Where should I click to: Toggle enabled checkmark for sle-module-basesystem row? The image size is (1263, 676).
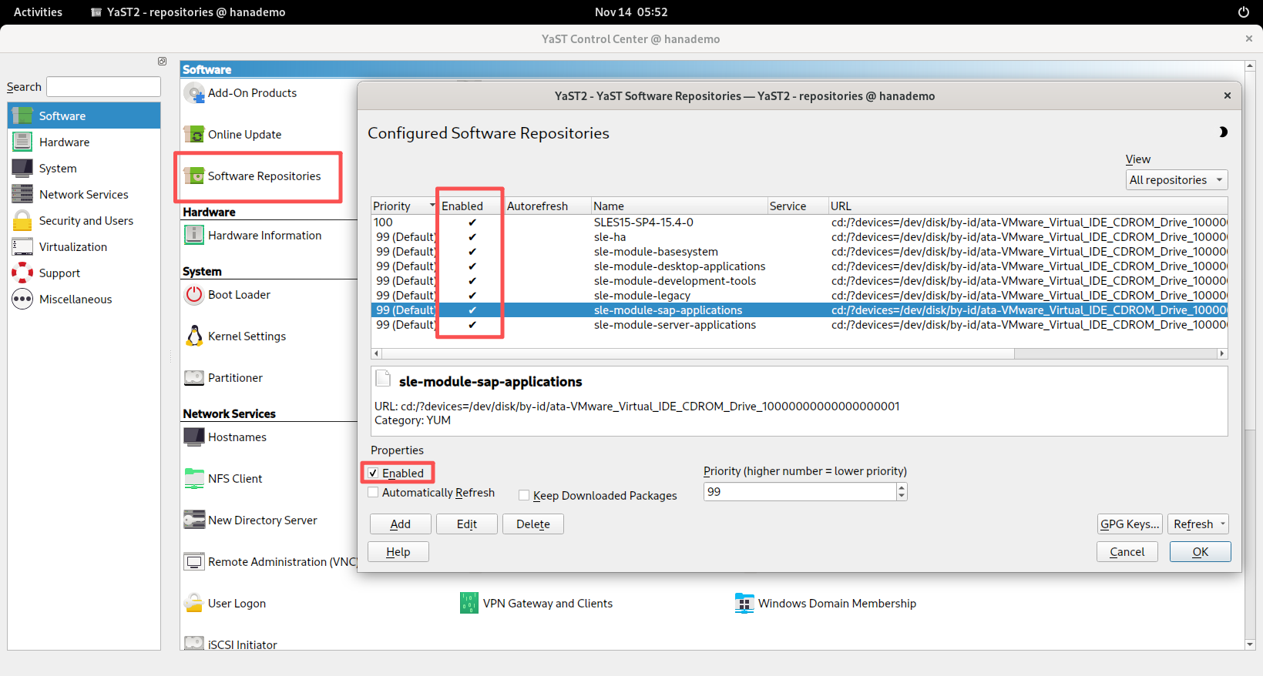click(x=472, y=252)
